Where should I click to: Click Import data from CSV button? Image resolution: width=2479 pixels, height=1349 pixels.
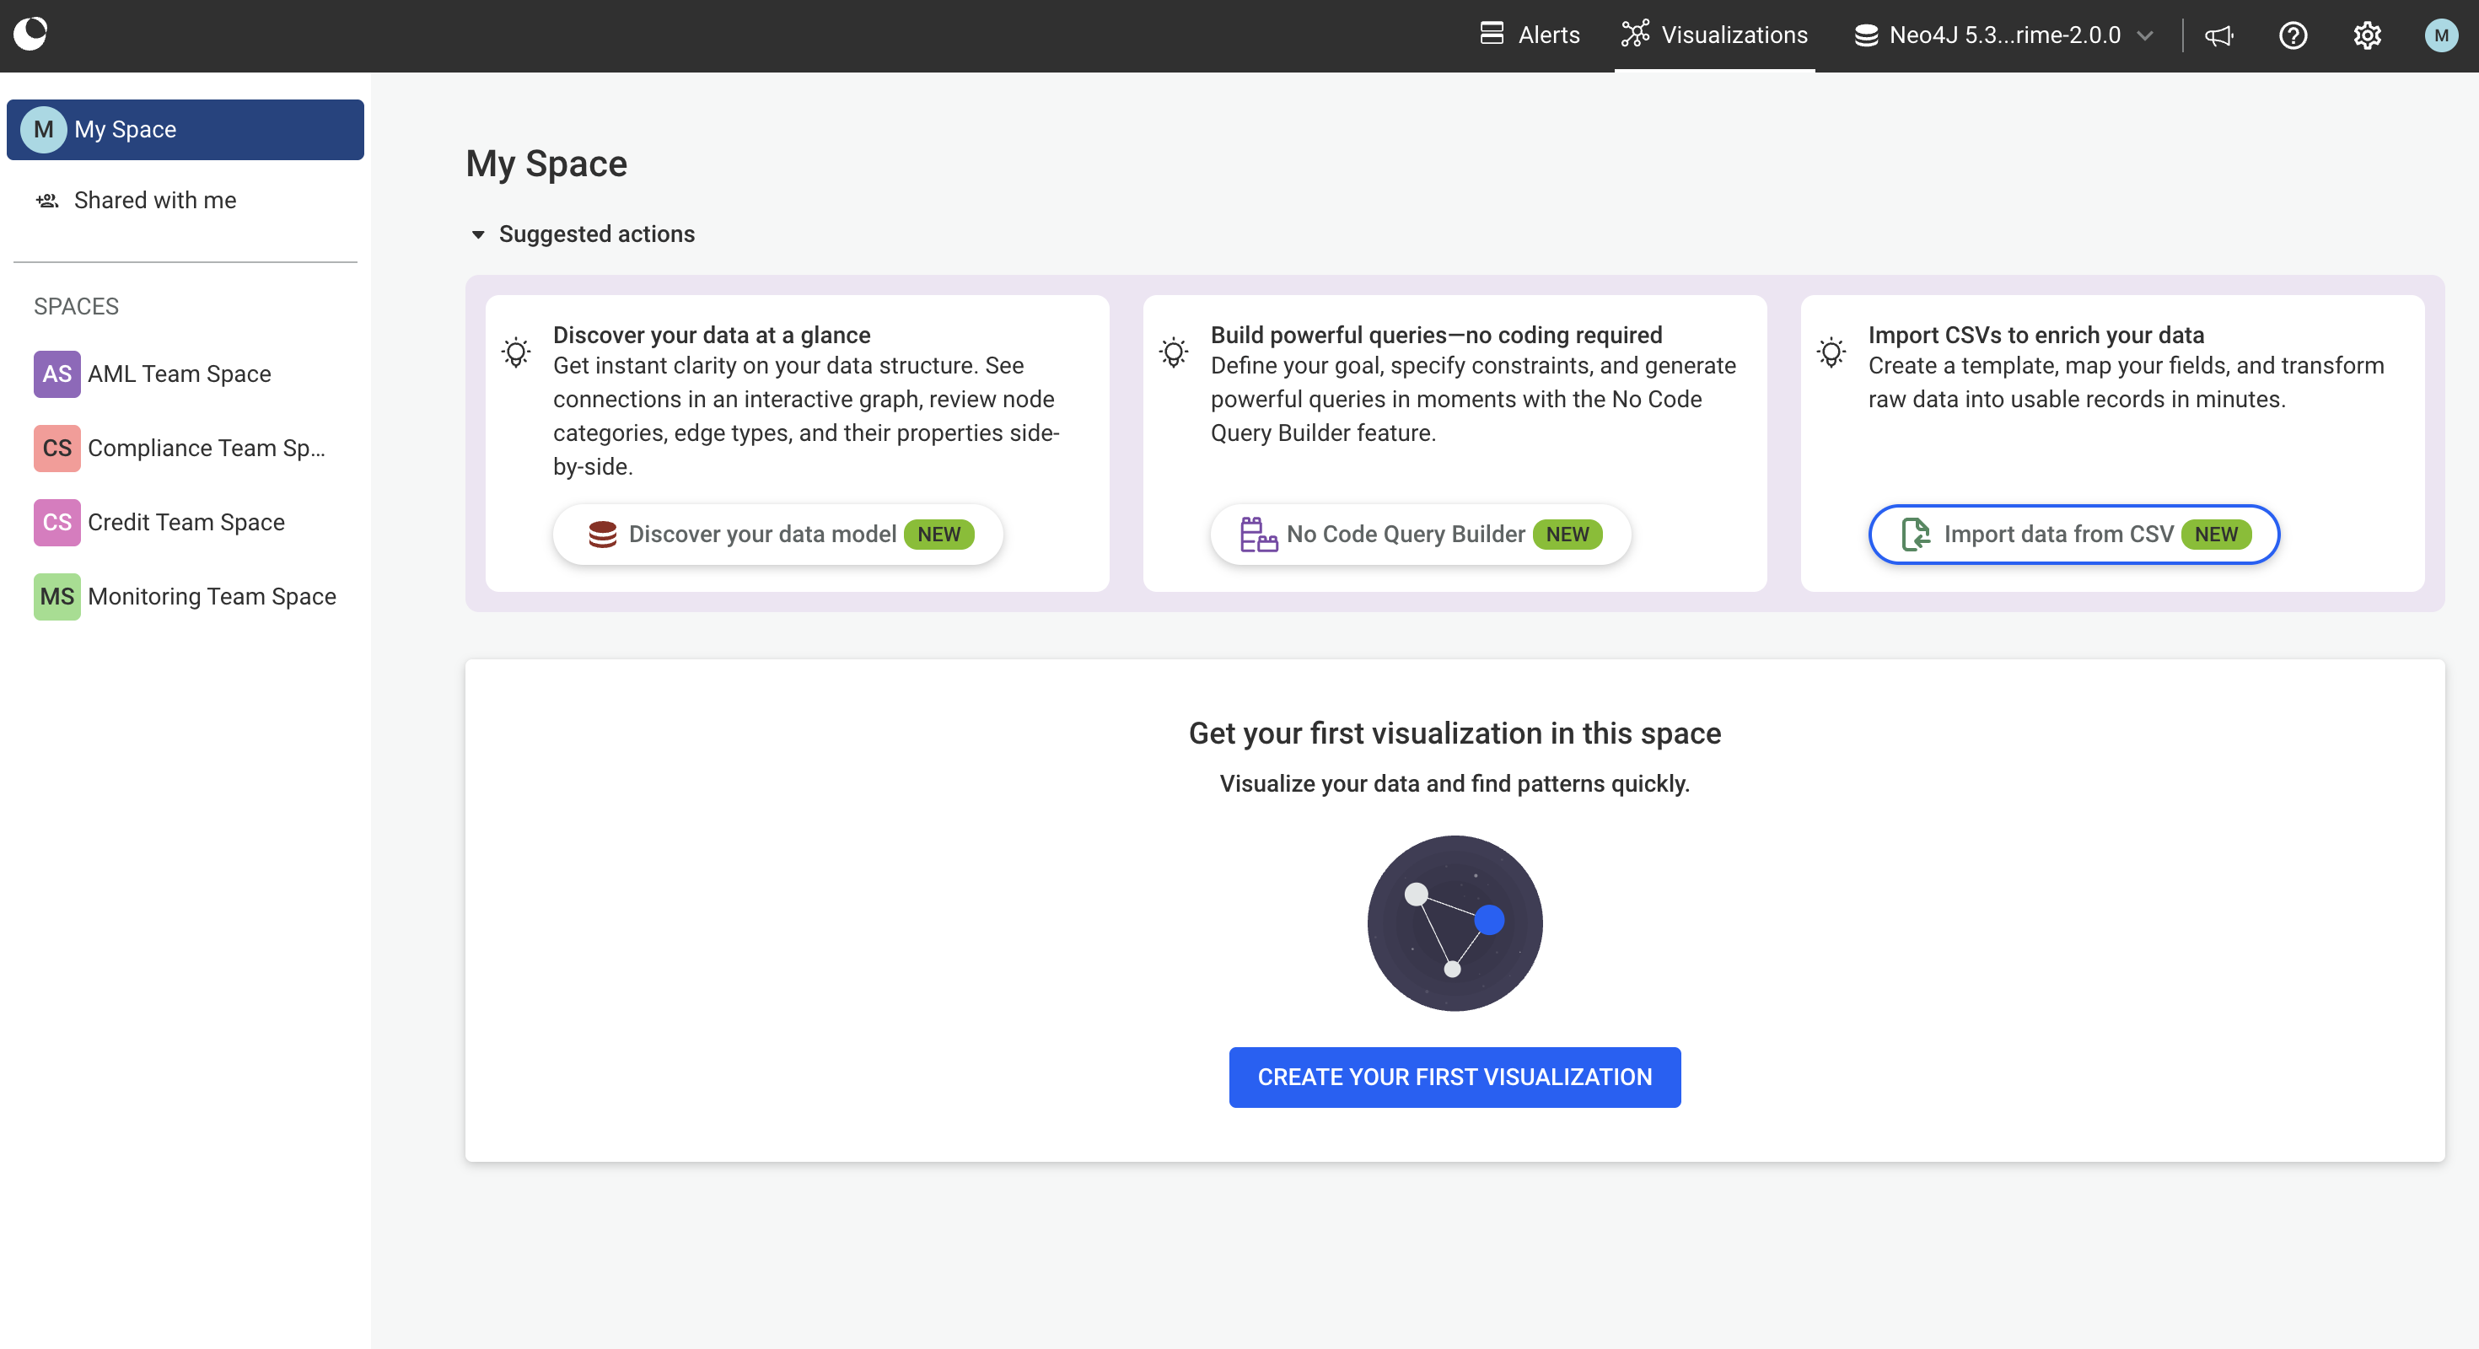[2073, 534]
